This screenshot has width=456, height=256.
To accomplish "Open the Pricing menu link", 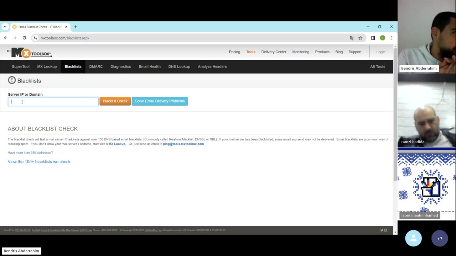I will point(234,52).
